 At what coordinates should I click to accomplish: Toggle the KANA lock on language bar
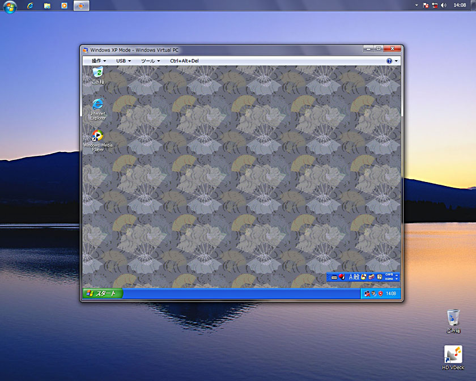coord(389,280)
